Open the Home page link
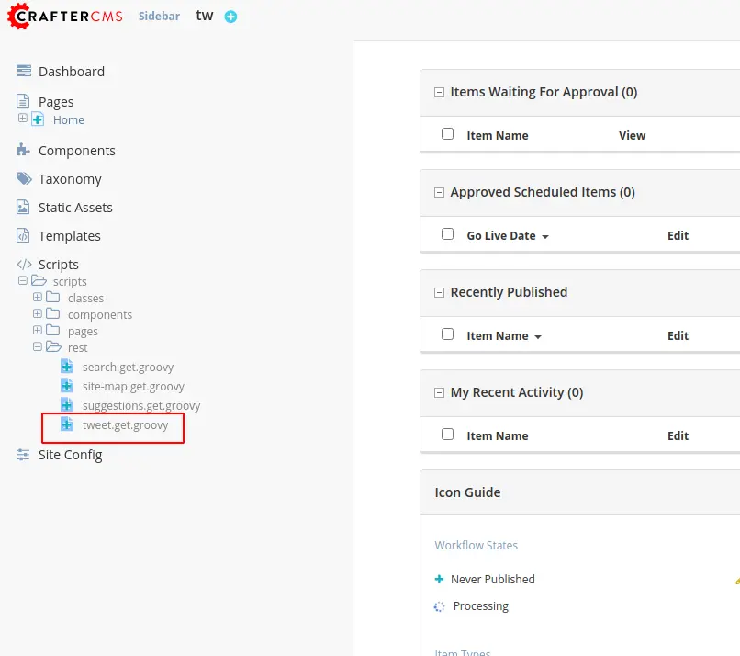 [68, 120]
